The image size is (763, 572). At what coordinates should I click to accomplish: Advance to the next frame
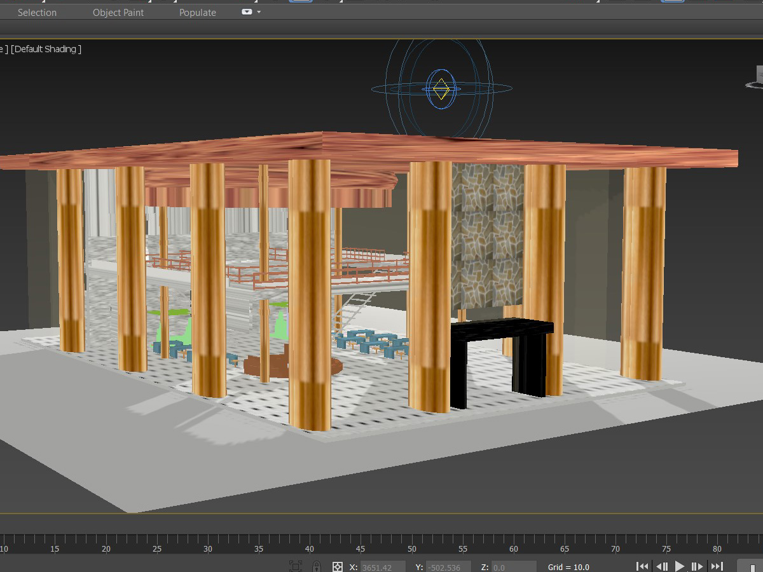698,566
